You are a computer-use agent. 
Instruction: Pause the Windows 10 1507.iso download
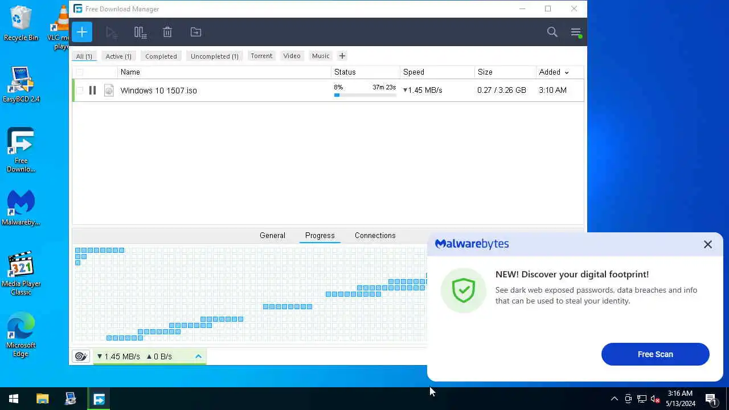[x=92, y=90]
